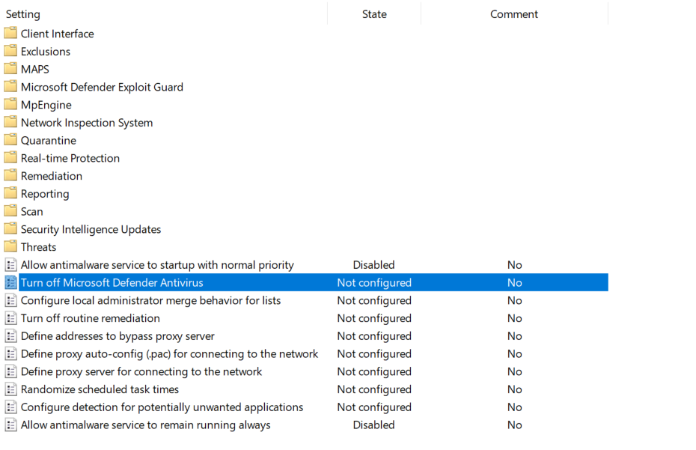Select the Allow antimalware service remain running setting
Viewport: 696px width, 450px height.
[x=146, y=425]
